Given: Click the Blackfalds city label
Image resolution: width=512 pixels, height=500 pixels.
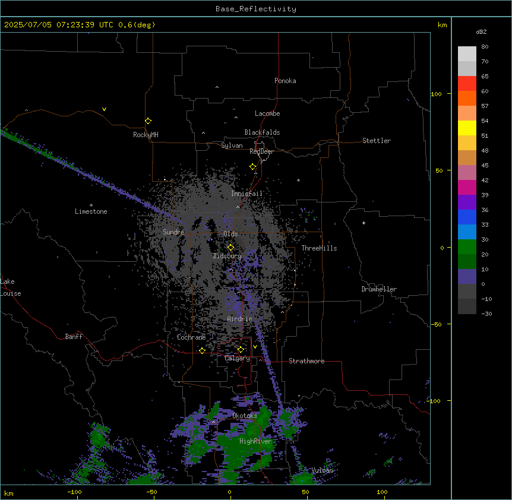Looking at the screenshot, I should [x=262, y=132].
